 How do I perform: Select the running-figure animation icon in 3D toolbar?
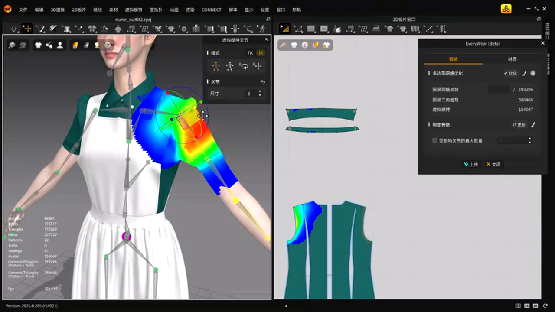point(262,29)
